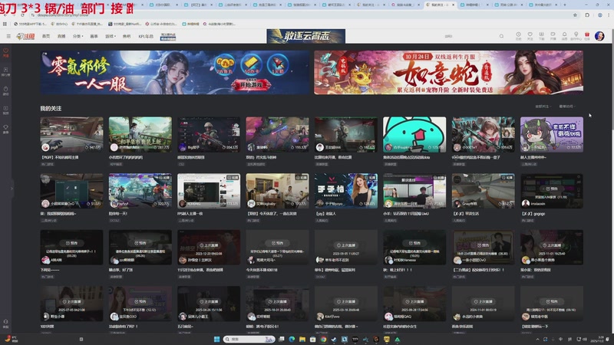
Task: Open the 消息 notification bell
Action: click(564, 36)
